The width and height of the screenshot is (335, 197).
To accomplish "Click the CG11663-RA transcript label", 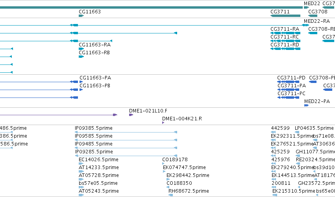I will [x=94, y=45].
